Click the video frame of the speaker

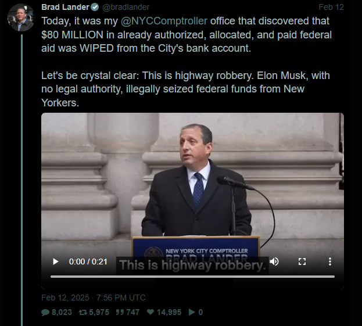tap(192, 182)
